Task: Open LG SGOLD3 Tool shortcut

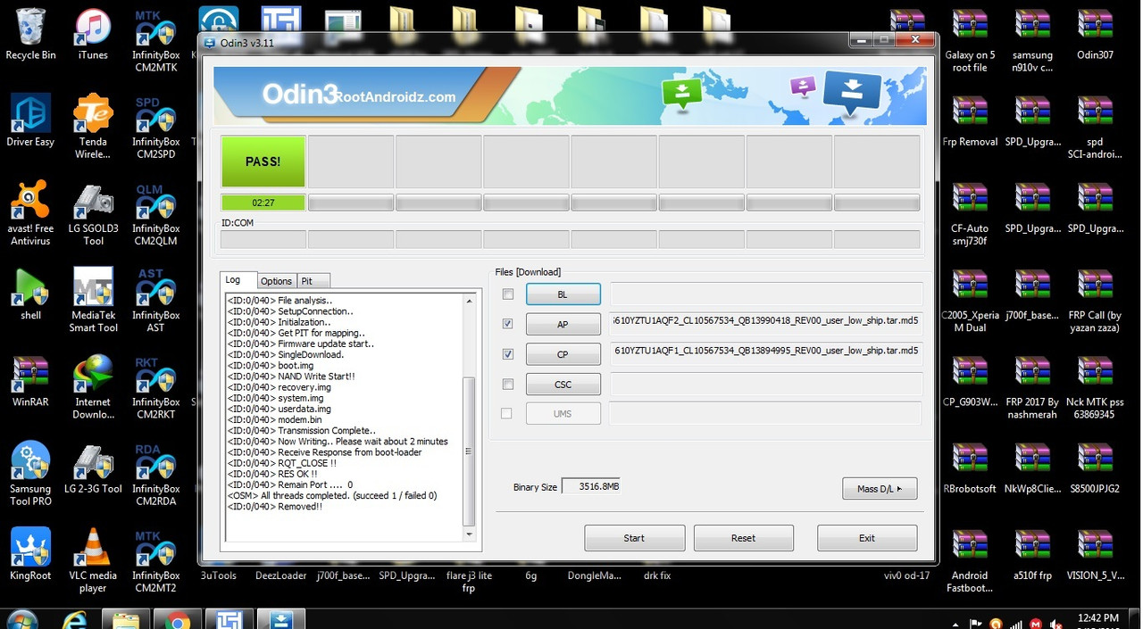Action: (93, 214)
